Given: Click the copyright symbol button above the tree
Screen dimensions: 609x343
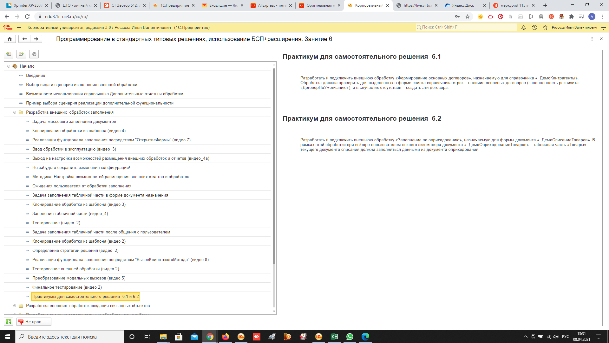Looking at the screenshot, I should coord(34,54).
